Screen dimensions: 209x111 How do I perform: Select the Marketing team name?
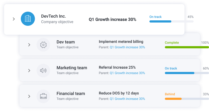pos(72,68)
